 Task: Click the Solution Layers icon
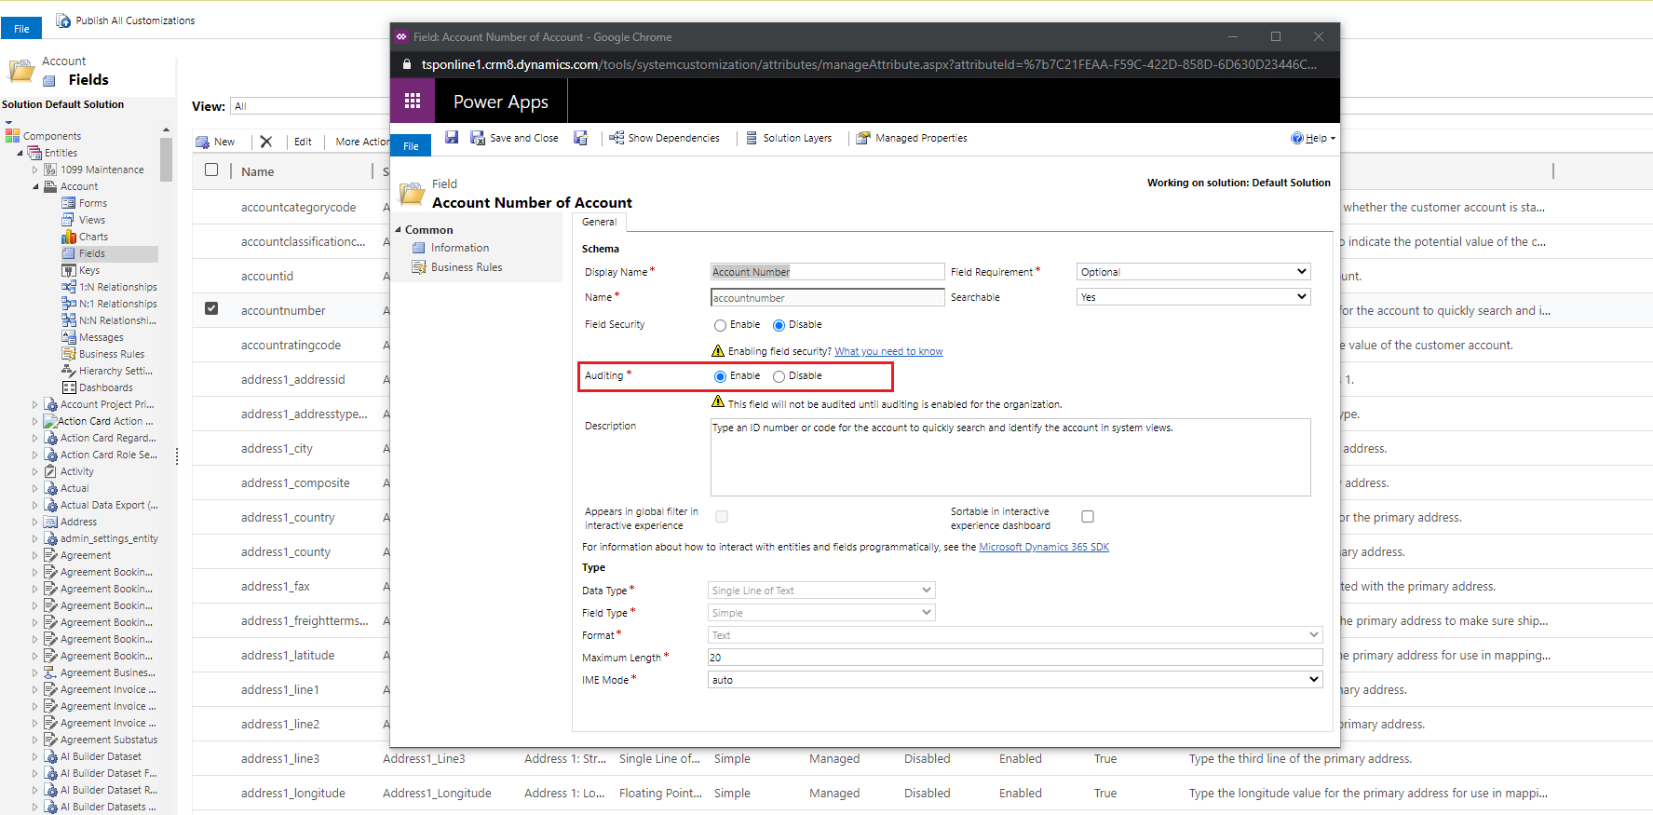[752, 138]
